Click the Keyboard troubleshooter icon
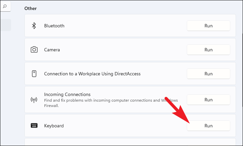This screenshot has width=243, height=146. (x=34, y=126)
